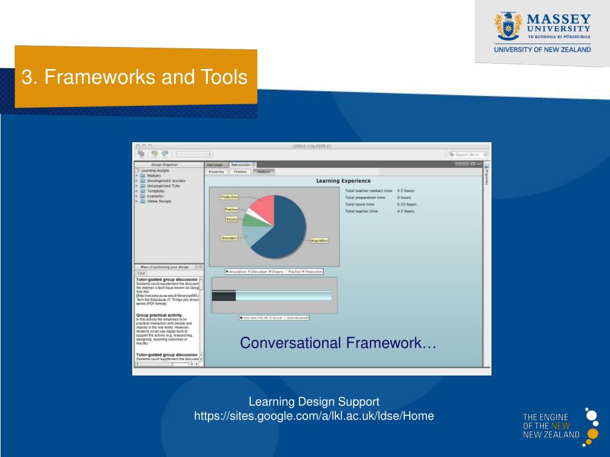Click the Social legend entry below bar
Image resolution: width=610 pixels, height=457 pixels.
[x=275, y=318]
